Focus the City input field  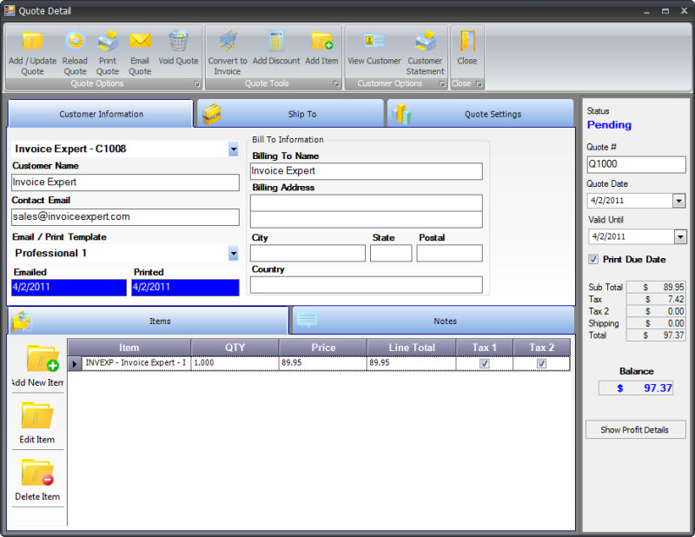(308, 253)
